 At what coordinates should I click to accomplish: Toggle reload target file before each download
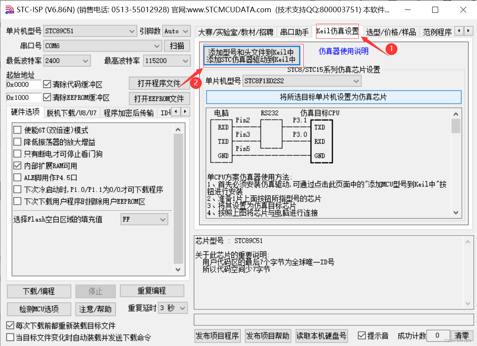coord(10,326)
